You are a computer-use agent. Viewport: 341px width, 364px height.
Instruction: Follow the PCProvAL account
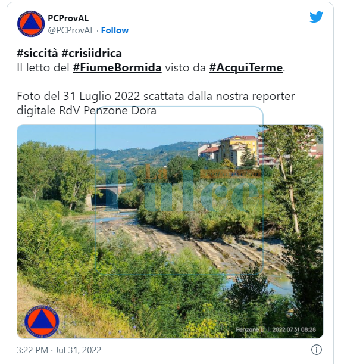pos(115,30)
